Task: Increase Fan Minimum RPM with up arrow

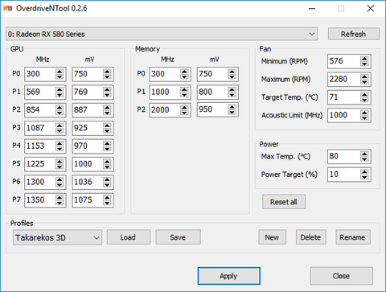Action: pos(364,59)
